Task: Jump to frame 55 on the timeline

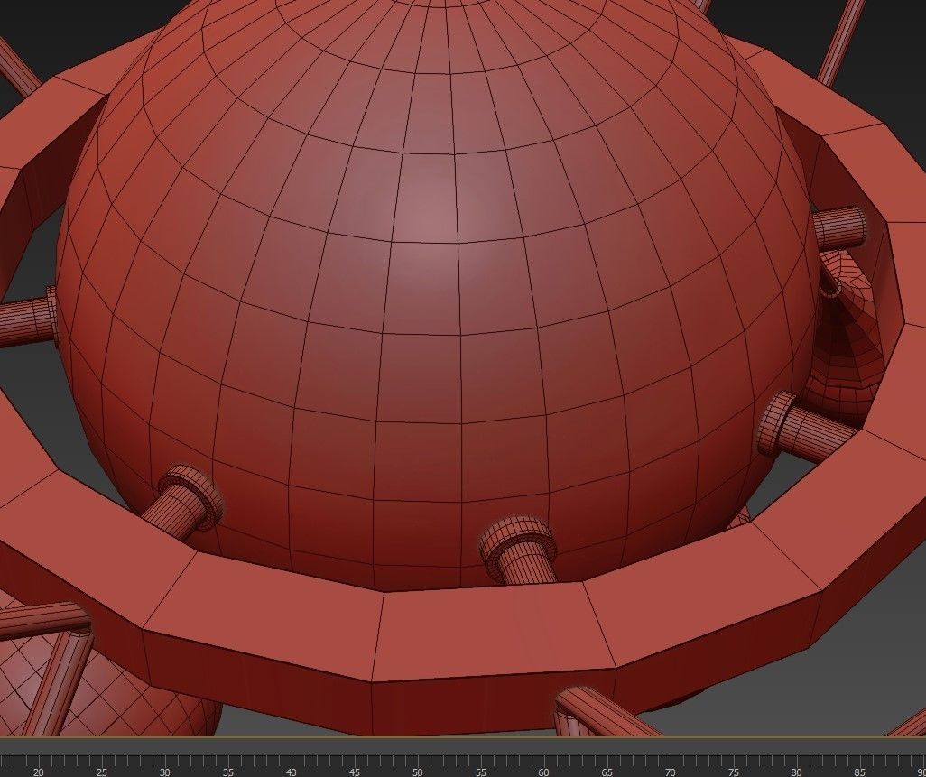Action: coord(481,772)
